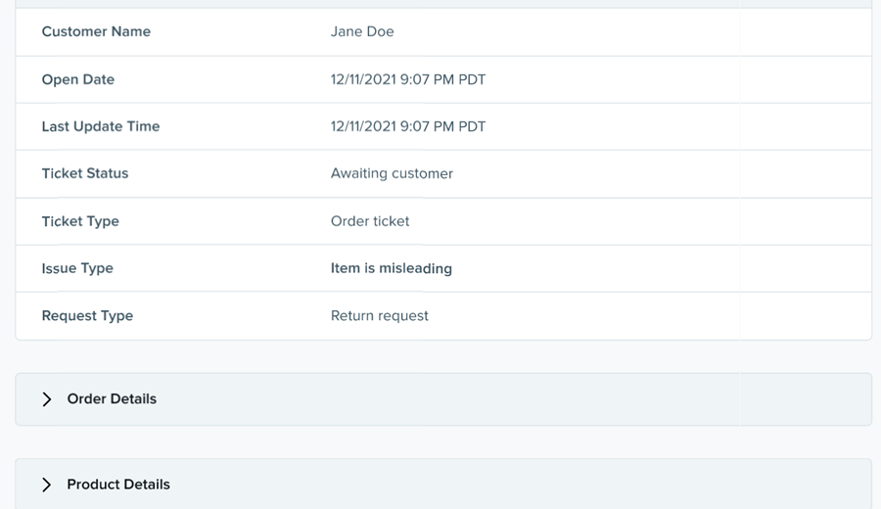Click the Last Update Time label
This screenshot has height=509, width=881.
coord(101,126)
